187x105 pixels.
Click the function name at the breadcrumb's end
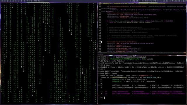pos(151,3)
